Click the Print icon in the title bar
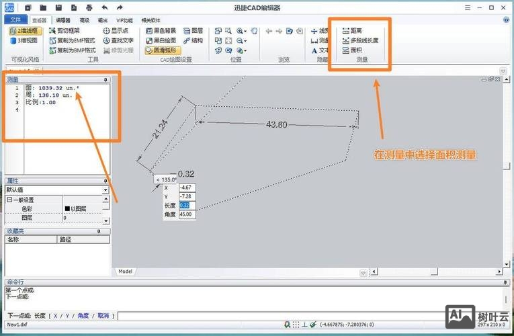 click(89, 7)
